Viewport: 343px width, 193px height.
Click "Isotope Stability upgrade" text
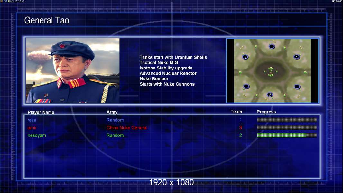(x=166, y=68)
